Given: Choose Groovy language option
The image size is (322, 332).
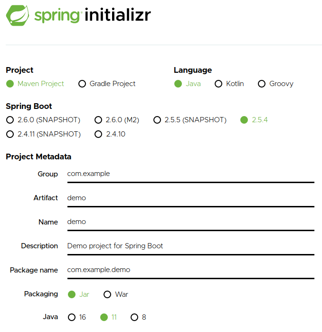Looking at the screenshot, I should (262, 84).
